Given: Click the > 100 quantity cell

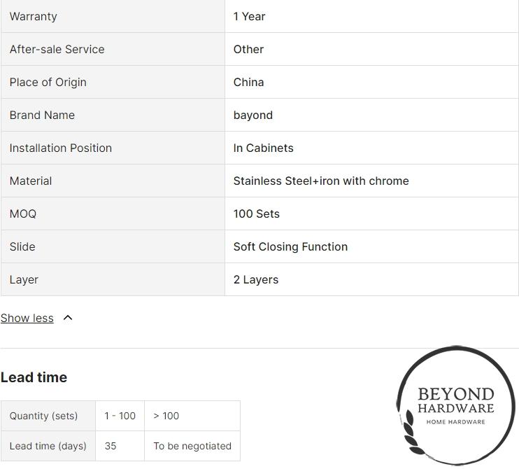Looking at the screenshot, I should (x=192, y=416).
